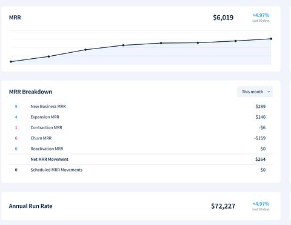Click the Contraction MRR entry

(141, 127)
